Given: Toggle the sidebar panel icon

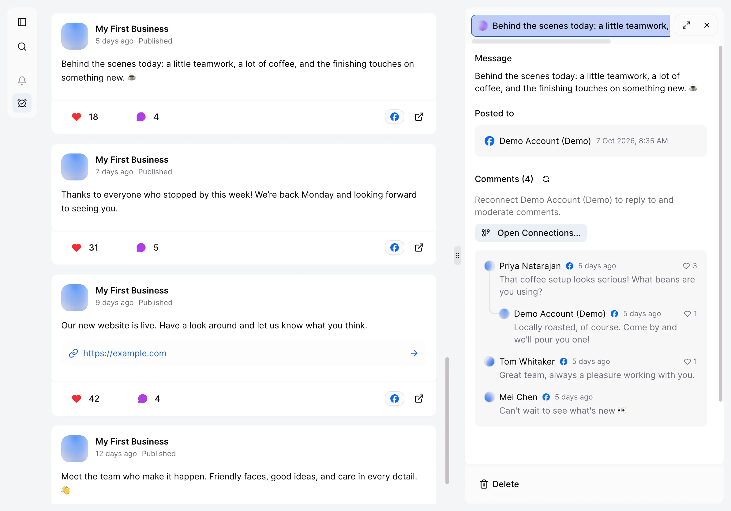Looking at the screenshot, I should click(x=22, y=22).
